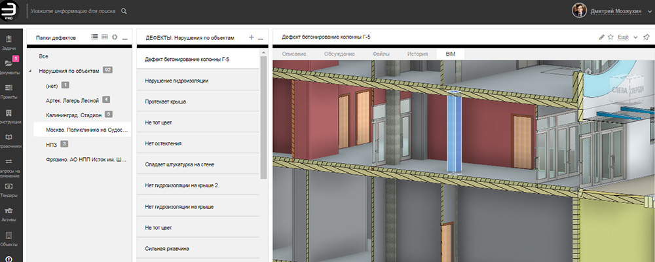Add a new defect with plus icon

pos(252,38)
